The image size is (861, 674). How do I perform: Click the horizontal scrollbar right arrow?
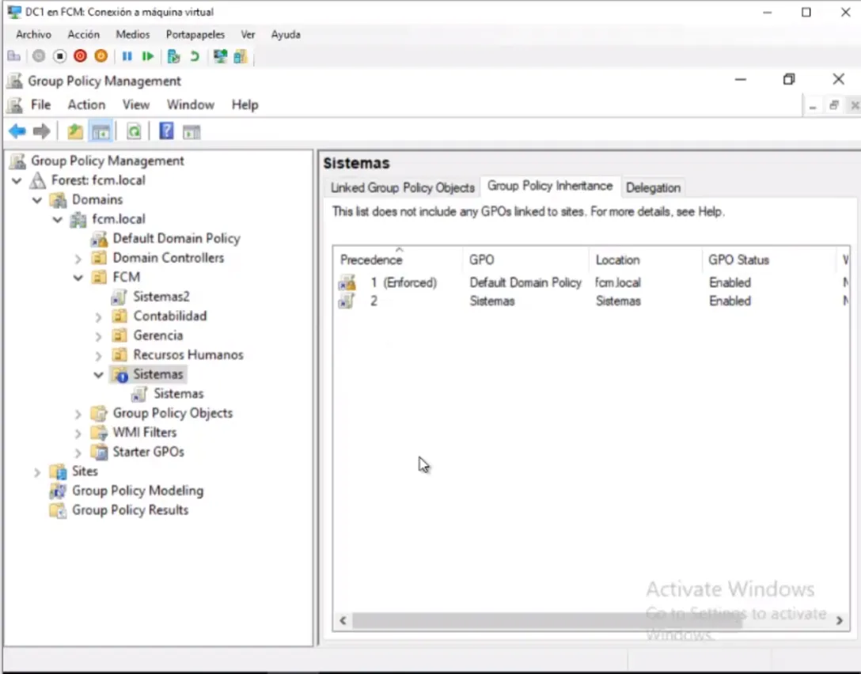840,621
